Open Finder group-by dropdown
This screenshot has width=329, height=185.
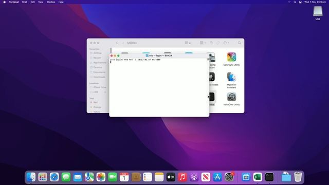tap(203, 43)
